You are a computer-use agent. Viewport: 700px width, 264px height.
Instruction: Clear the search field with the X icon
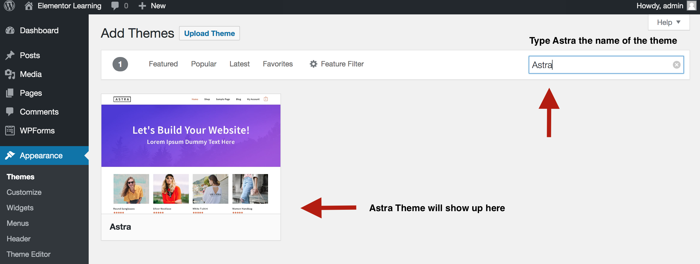[x=676, y=65]
